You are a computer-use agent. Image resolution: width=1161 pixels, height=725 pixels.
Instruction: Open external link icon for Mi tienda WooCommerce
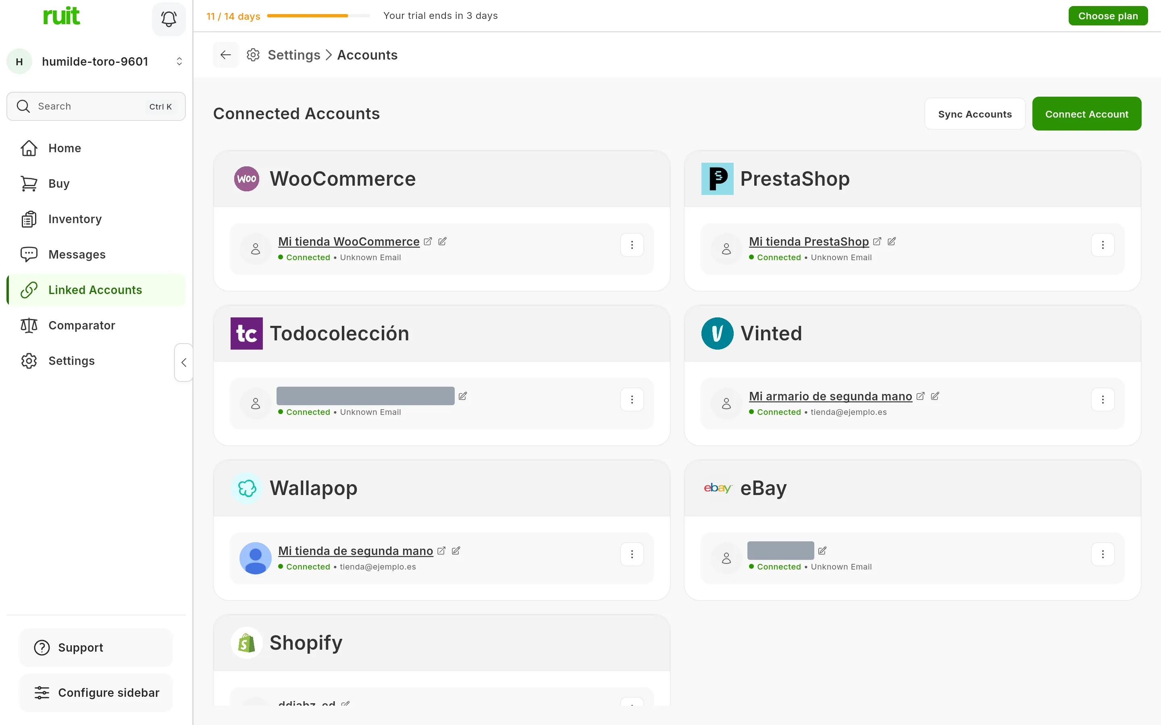[x=428, y=241]
